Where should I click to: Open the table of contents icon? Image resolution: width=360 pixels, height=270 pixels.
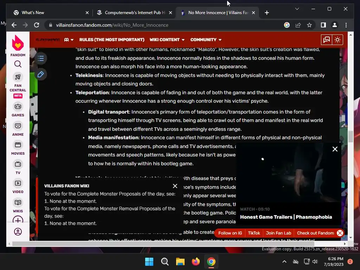tap(41, 58)
